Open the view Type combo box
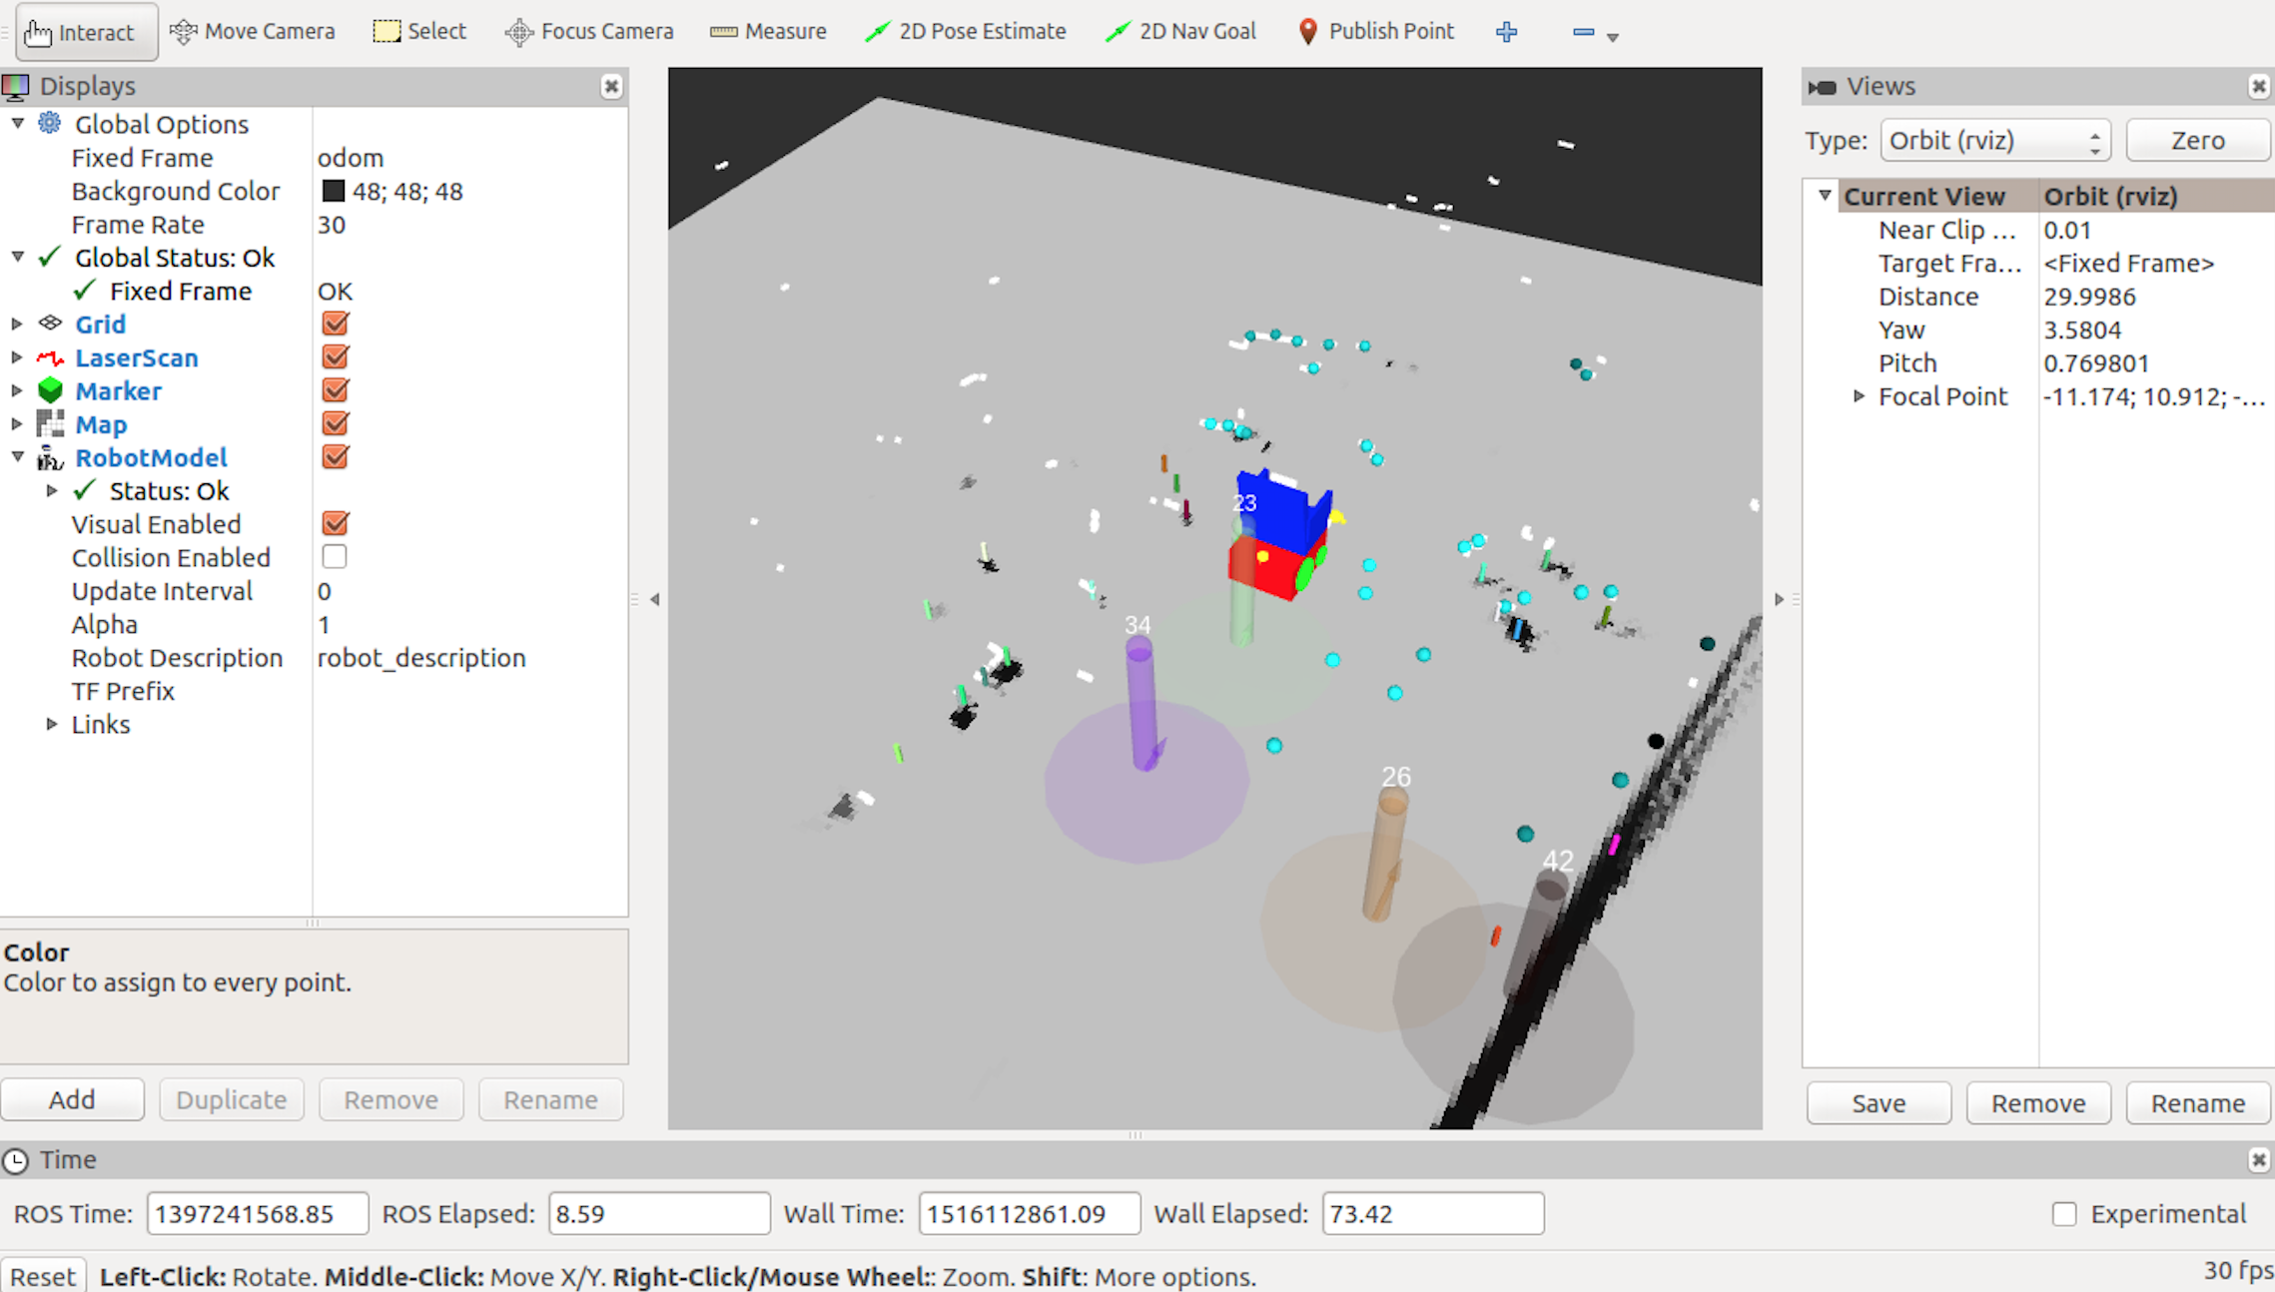 [1994, 140]
